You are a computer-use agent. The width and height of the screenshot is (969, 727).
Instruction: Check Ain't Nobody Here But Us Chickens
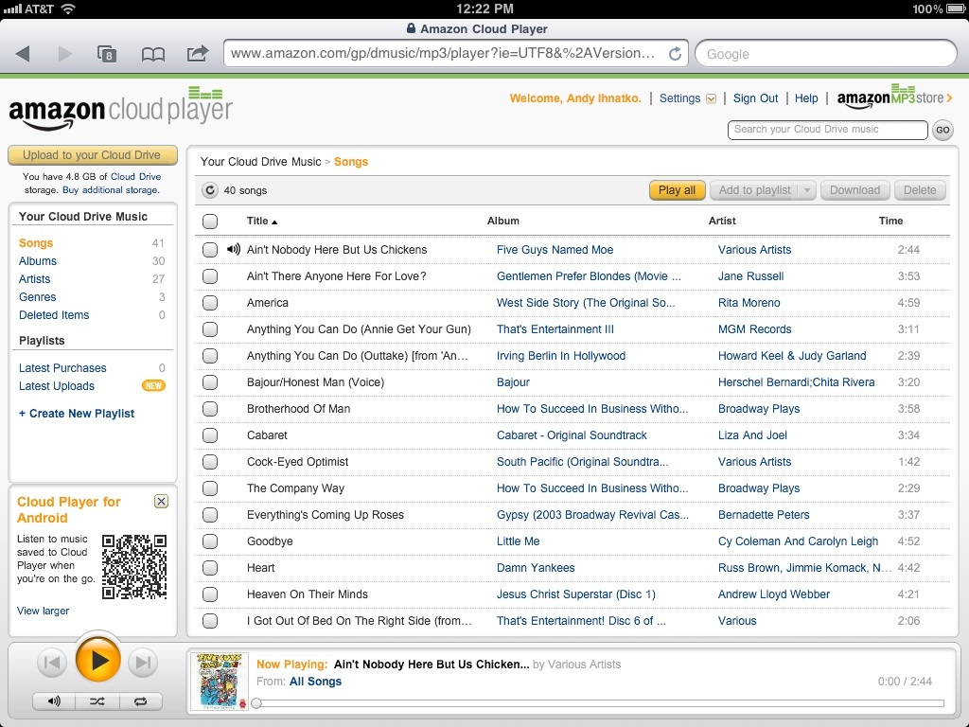point(210,250)
